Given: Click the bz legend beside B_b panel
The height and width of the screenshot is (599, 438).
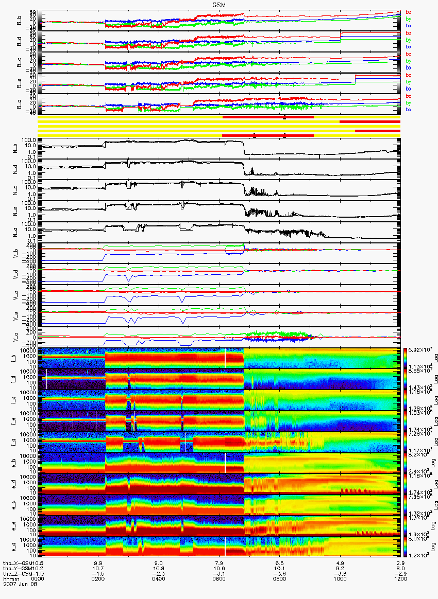Looking at the screenshot, I should pyautogui.click(x=408, y=12).
